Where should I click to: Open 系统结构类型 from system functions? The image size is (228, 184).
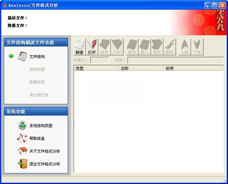click(41, 126)
